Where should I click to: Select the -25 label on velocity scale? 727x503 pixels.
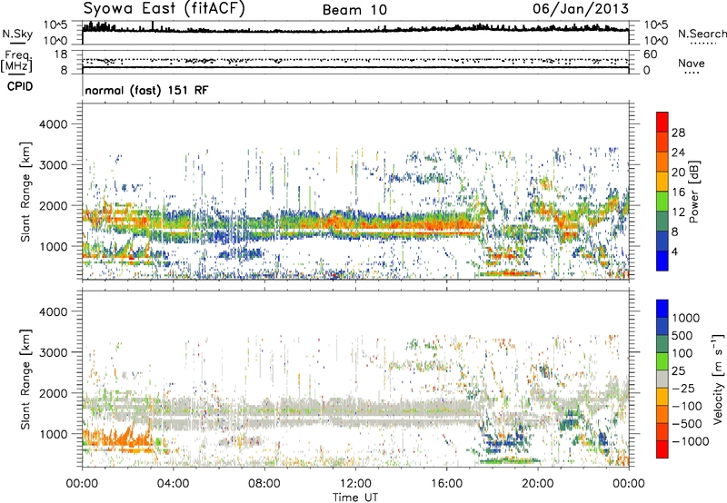[683, 388]
